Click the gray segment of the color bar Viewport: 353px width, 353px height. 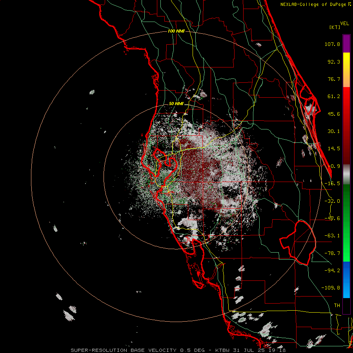346,175
